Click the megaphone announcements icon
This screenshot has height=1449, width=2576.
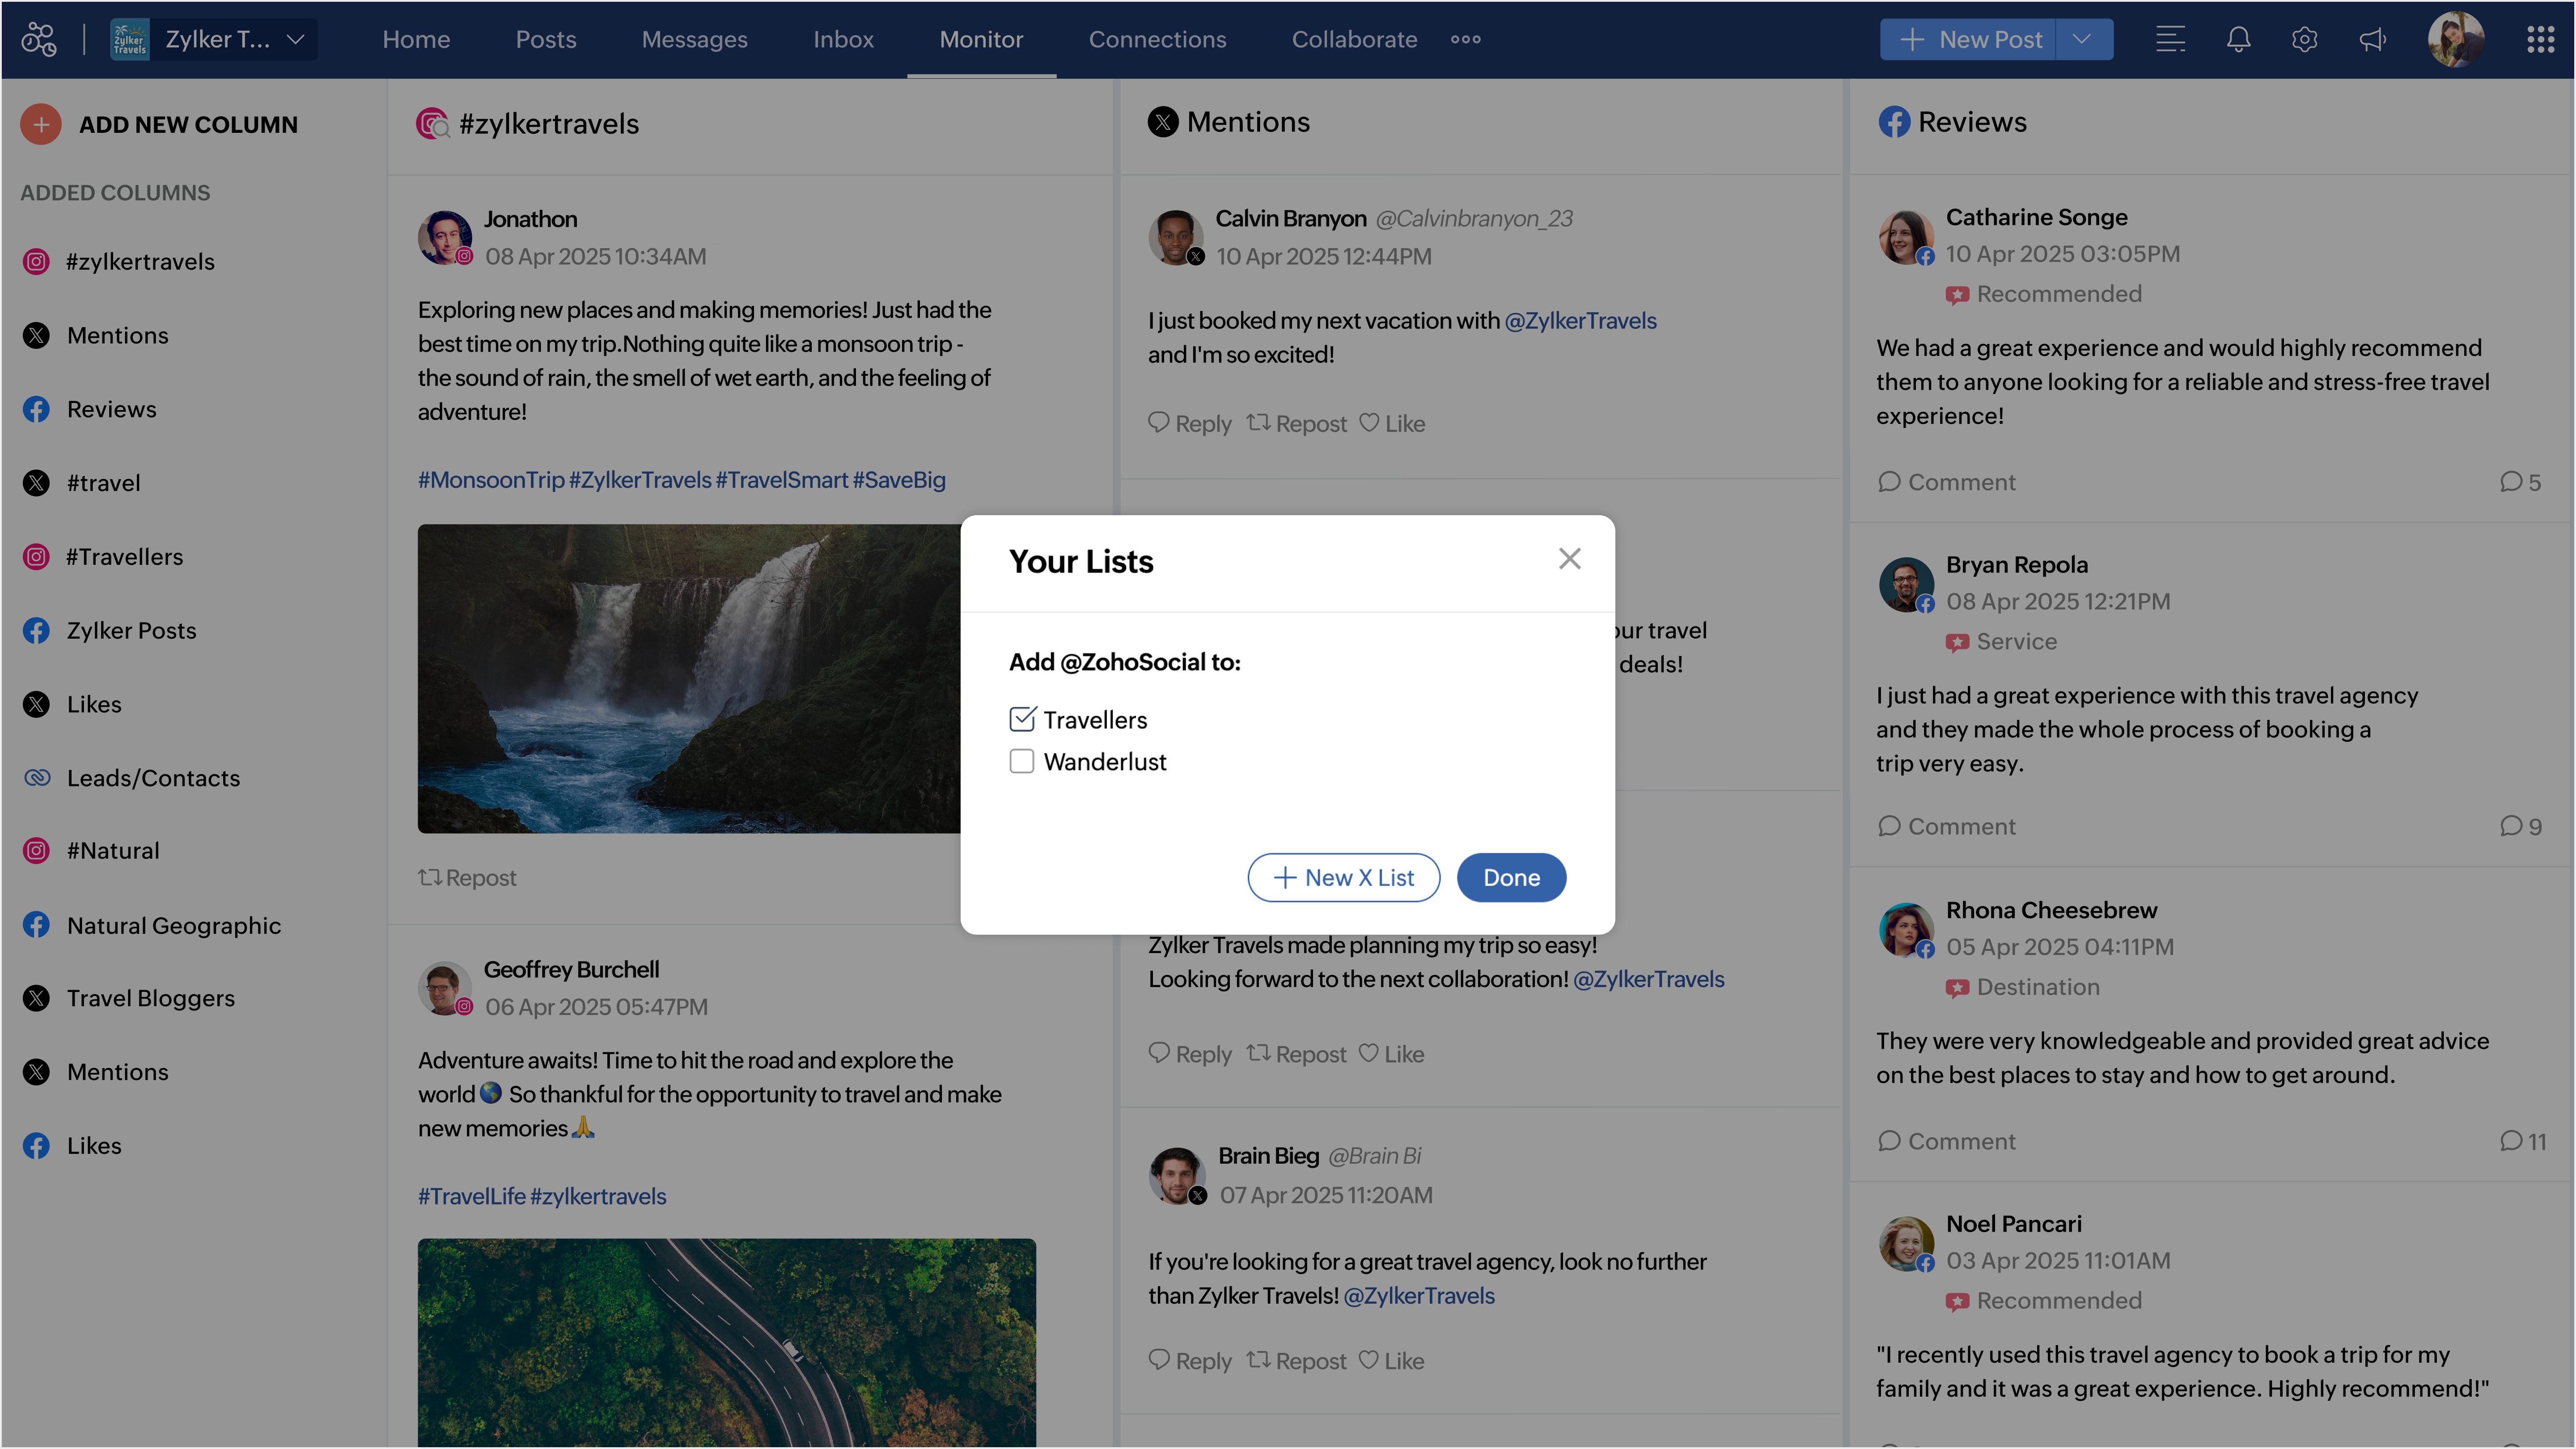pyautogui.click(x=2372, y=39)
